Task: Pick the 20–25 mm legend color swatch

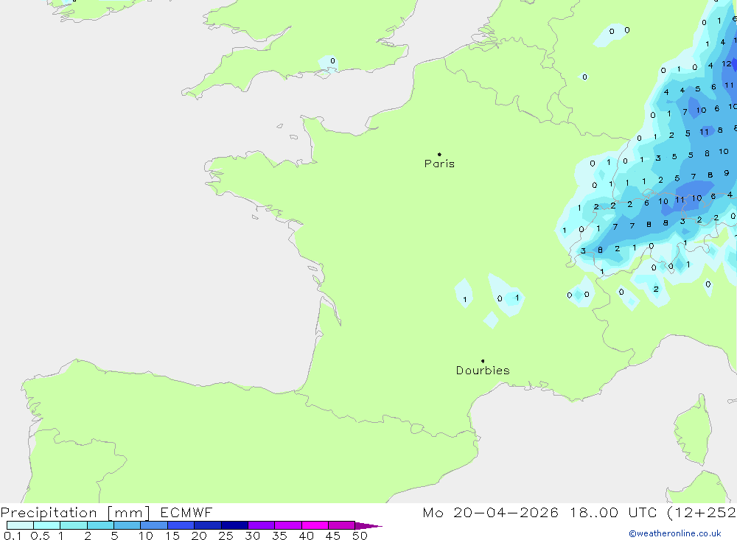Action: pos(207,525)
